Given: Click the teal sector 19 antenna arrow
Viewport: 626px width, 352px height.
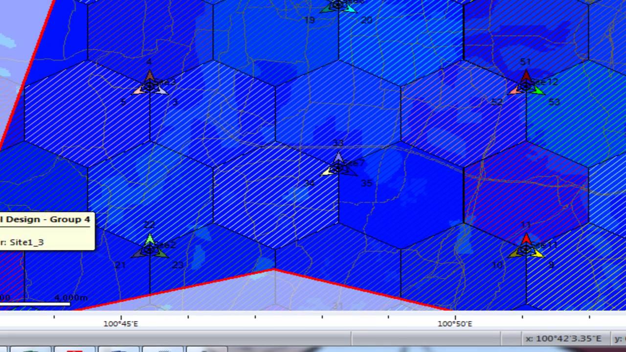Looking at the screenshot, I should coord(327,9).
